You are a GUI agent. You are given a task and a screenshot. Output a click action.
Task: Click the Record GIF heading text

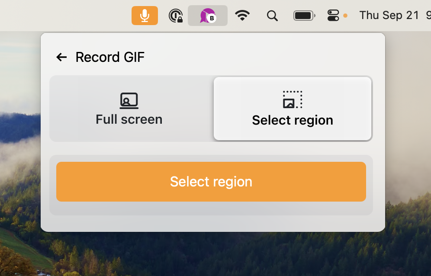point(110,57)
